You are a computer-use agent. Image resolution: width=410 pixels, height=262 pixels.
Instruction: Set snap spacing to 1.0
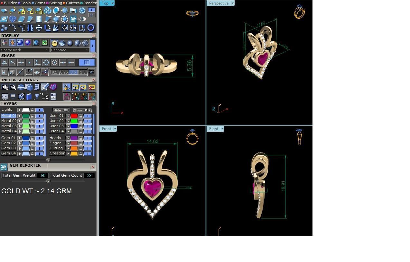(83, 72)
